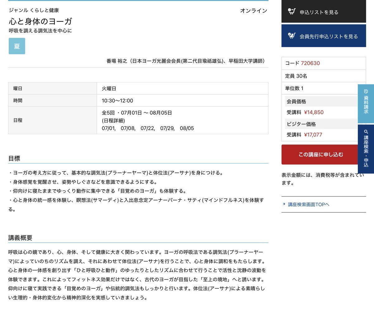The image size is (374, 312).
Task: Open the 資料請求 side tab
Action: pos(366,104)
